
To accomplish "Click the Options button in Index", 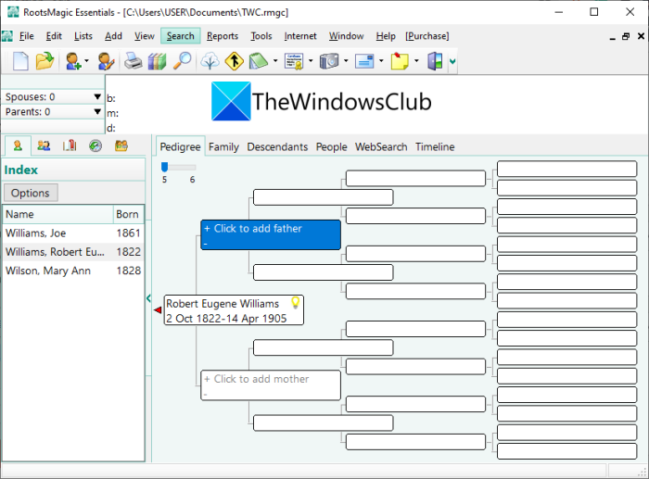I will tap(31, 193).
